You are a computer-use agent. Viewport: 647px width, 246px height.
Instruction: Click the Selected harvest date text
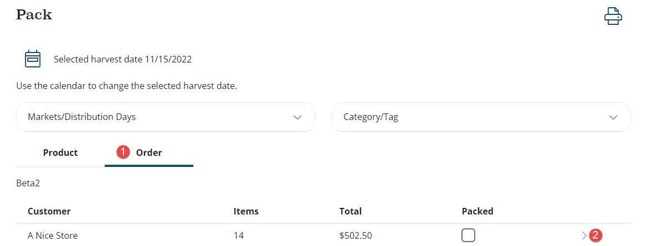tap(122, 59)
